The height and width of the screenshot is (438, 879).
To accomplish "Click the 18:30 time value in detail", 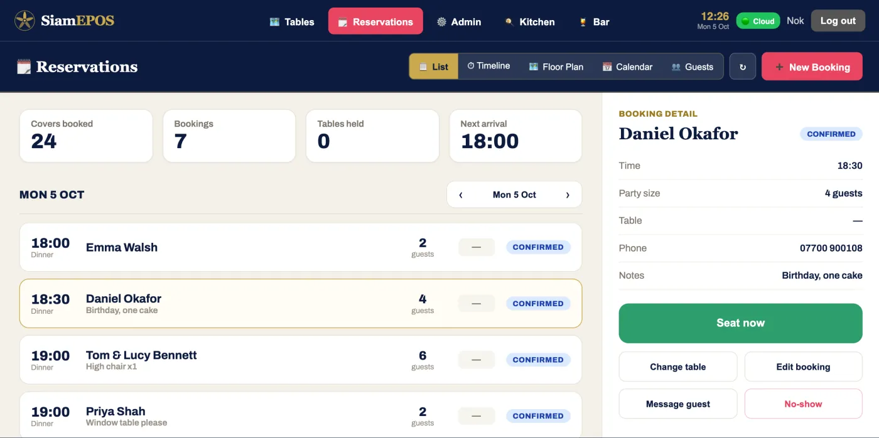I will point(849,166).
